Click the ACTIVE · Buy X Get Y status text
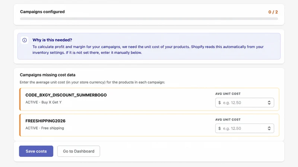Viewport: 298px width, 167px height. (x=44, y=102)
